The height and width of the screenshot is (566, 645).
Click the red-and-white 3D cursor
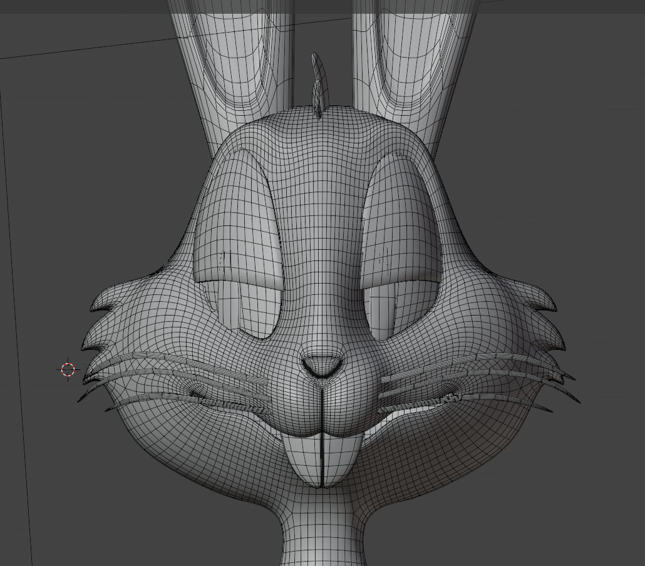click(69, 370)
